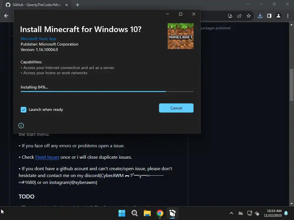Screen dimensions: 294x220
Task: Click 'Publisher: Microsoft Corporation' text
Action: 49,44
